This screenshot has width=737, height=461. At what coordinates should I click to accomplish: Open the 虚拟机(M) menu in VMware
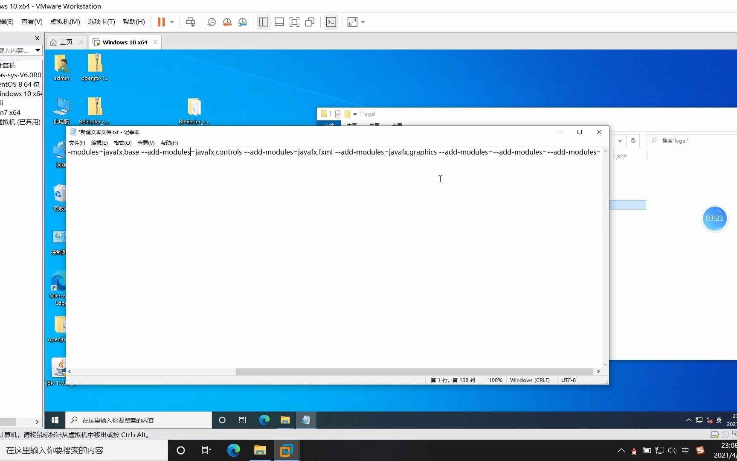click(65, 22)
